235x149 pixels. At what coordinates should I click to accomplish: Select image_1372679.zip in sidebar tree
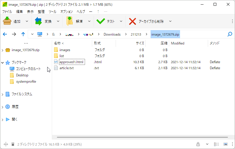(x=25, y=50)
